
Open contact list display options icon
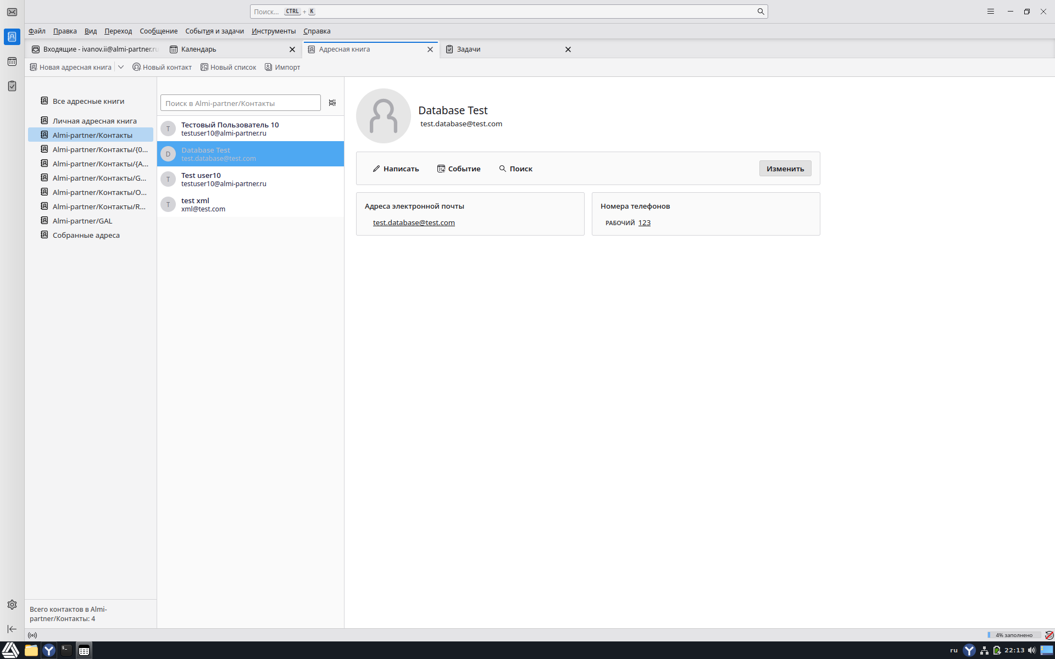(332, 103)
